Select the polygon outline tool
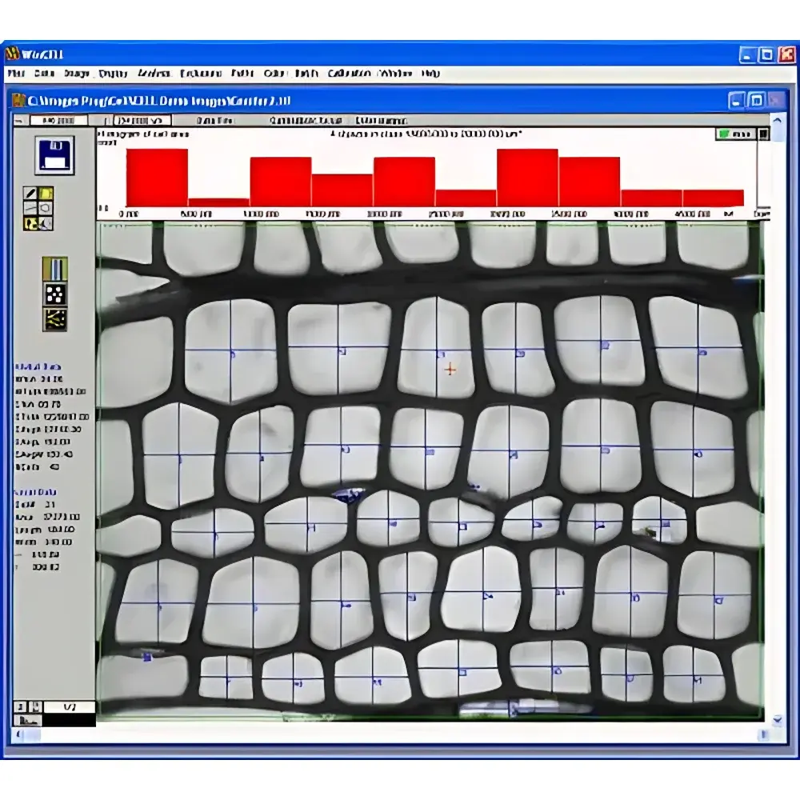This screenshot has width=800, height=800. point(46,208)
